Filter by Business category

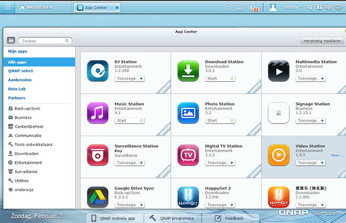point(20,117)
